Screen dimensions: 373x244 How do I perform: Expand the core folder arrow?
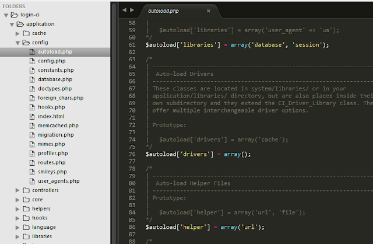click(x=17, y=200)
